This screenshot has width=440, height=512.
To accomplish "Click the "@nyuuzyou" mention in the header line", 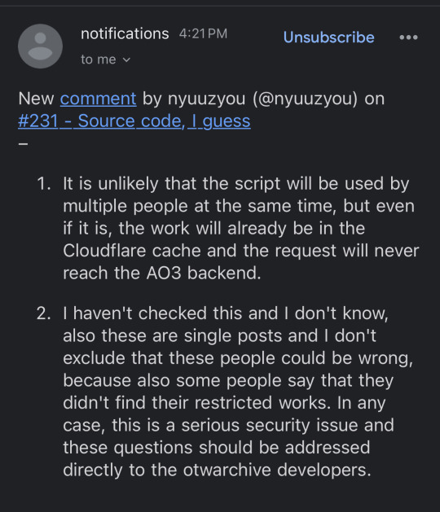I will pos(305,98).
